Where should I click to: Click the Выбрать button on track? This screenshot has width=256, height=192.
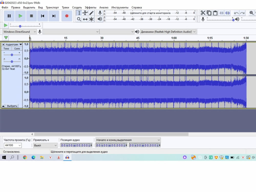pos(12,106)
